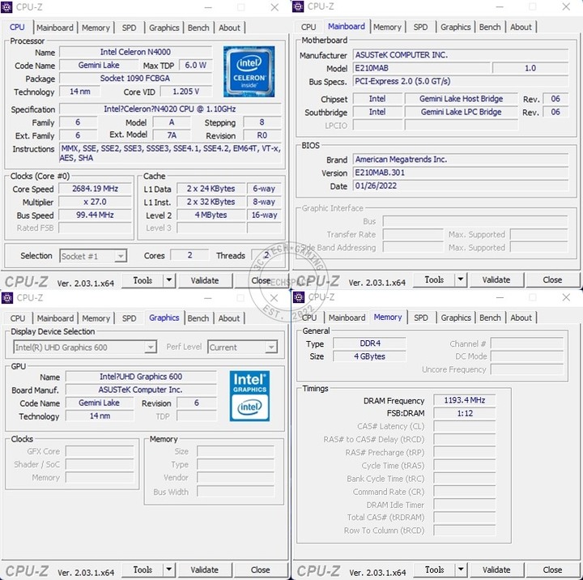This screenshot has width=583, height=580.
Task: Click the Intel Graphics logo badge
Action: [x=249, y=396]
